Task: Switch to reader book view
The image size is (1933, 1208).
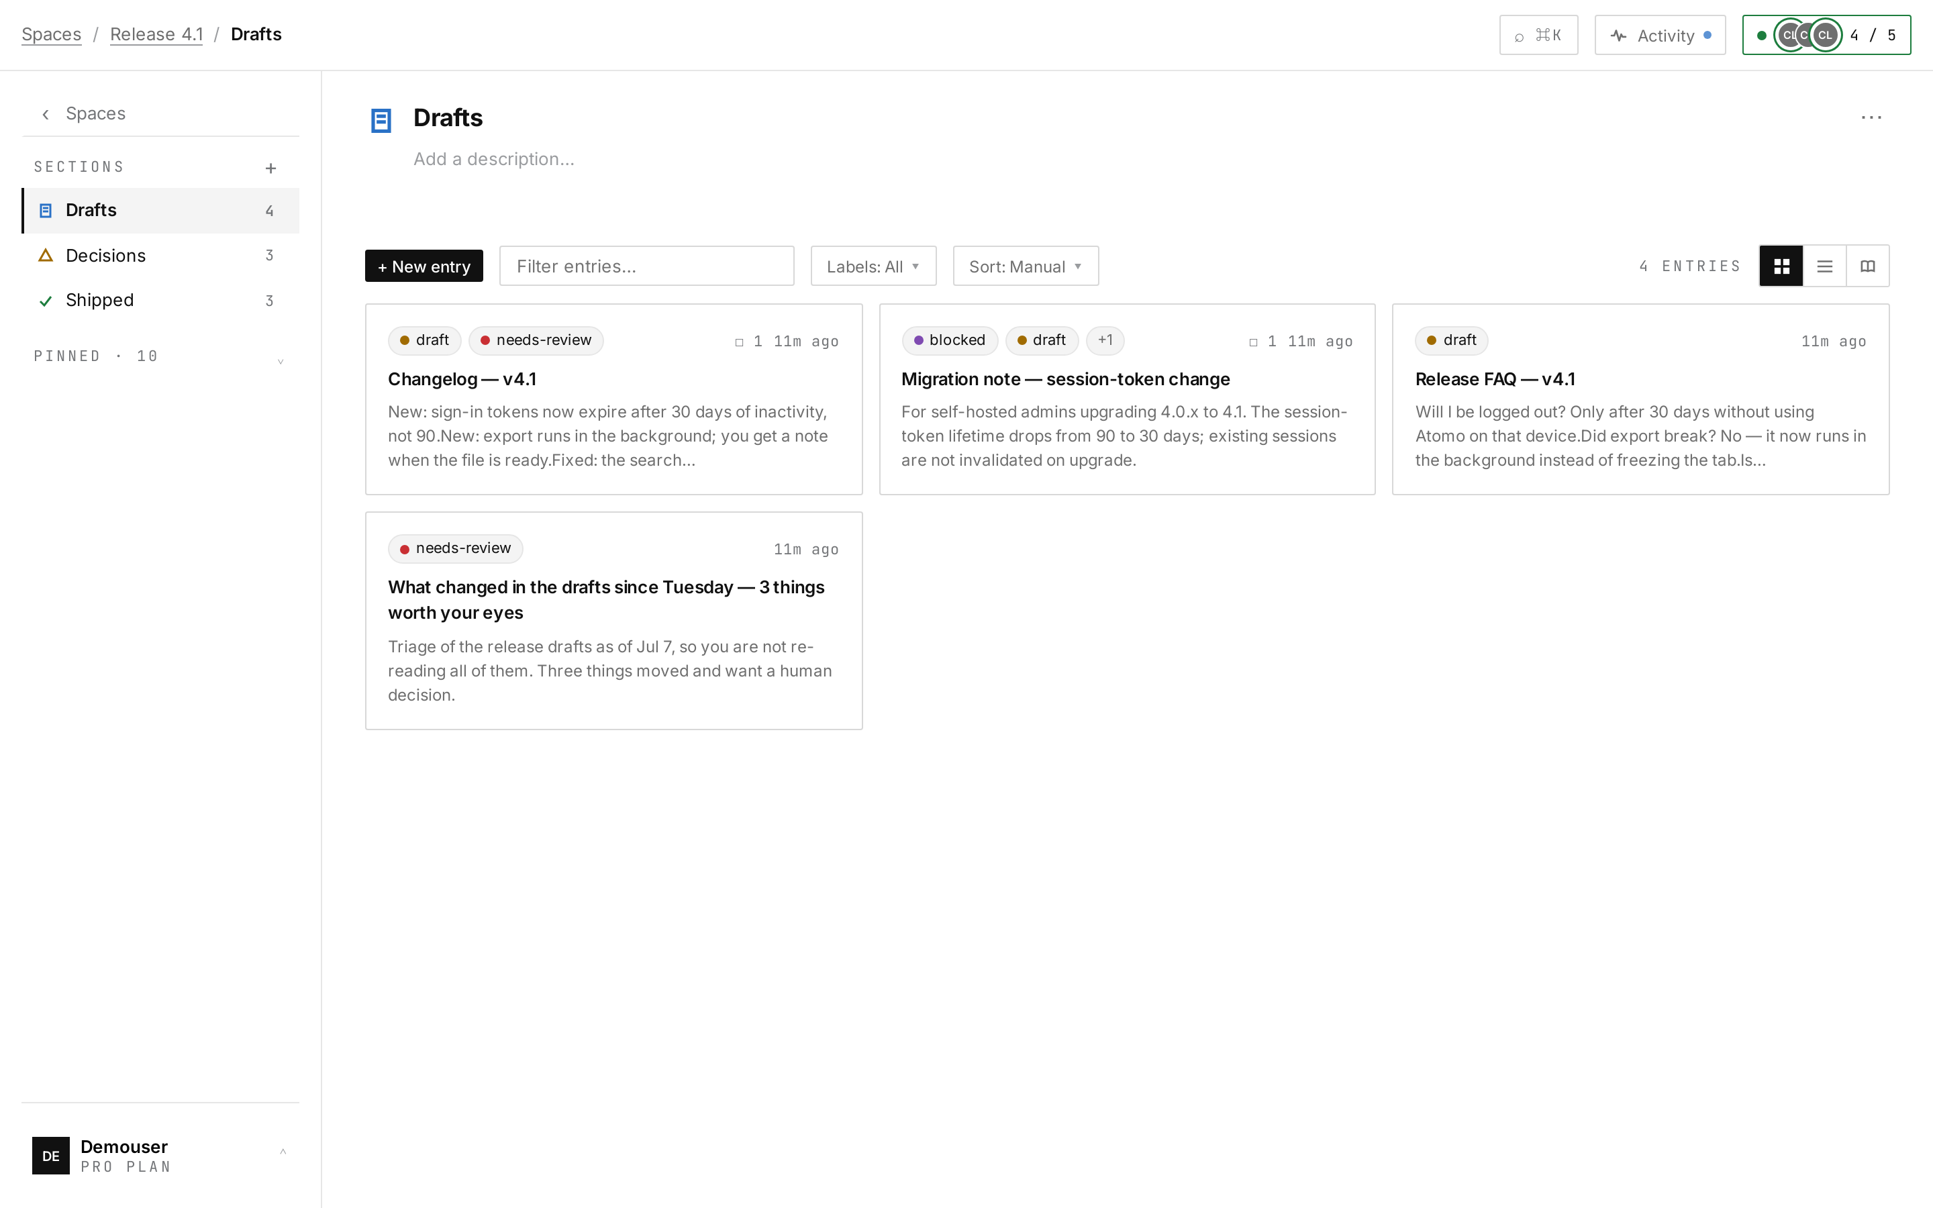Action: tap(1867, 266)
